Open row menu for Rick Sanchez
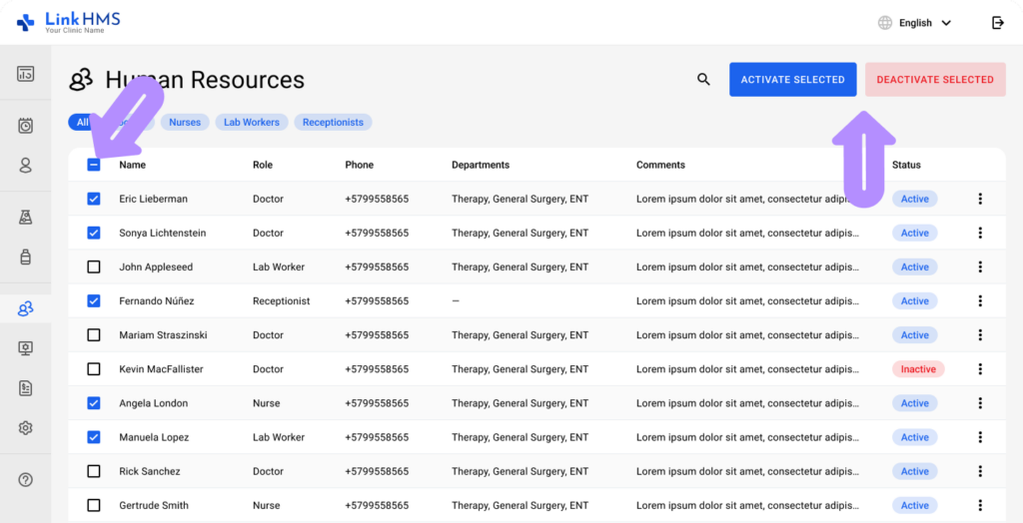Viewport: 1023px width, 523px height. [x=980, y=471]
